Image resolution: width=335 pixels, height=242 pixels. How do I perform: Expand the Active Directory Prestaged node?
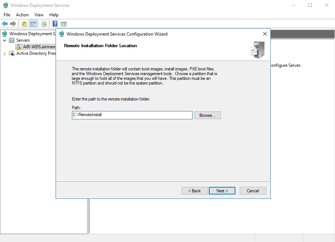tap(5, 54)
